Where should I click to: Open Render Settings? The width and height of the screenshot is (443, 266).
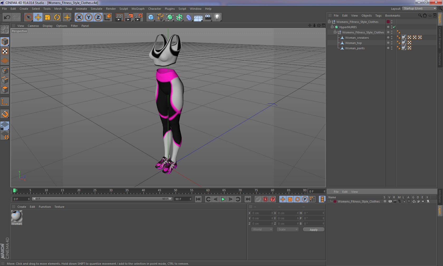click(x=139, y=17)
